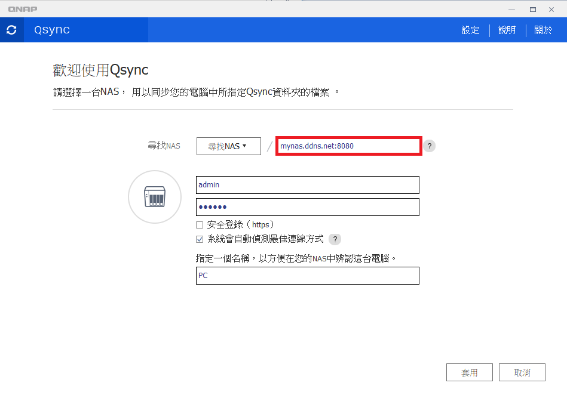Viewport: 567px width, 395px height.
Task: Maximize the Qsync window
Action: coord(532,9)
